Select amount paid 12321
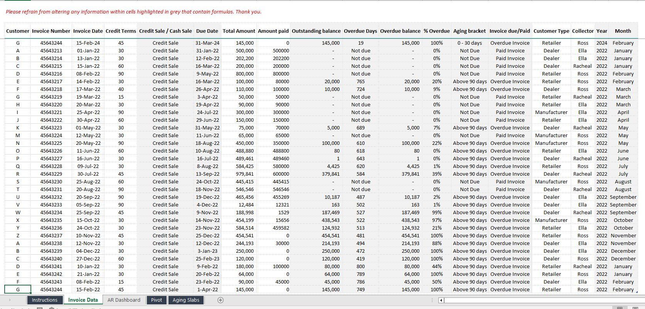This screenshot has height=309, width=645. 273,205
